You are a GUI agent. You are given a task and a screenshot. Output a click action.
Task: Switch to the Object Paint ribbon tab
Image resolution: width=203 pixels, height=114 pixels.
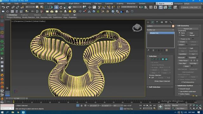(51, 15)
